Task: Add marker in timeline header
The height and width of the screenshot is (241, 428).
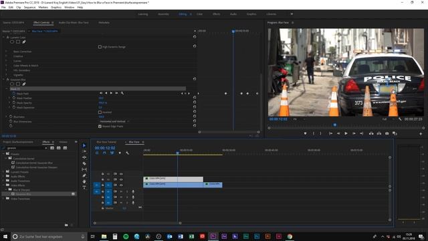Action: 120,153
